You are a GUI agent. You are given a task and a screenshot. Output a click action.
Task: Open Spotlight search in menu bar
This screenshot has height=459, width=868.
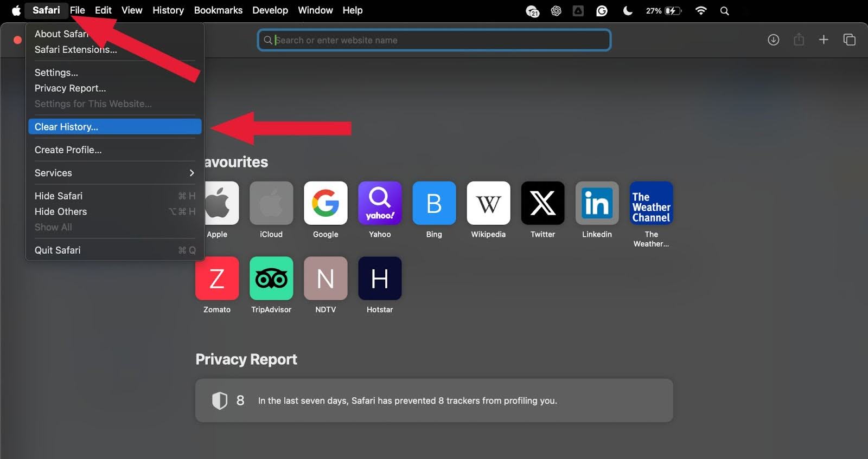[x=724, y=11]
